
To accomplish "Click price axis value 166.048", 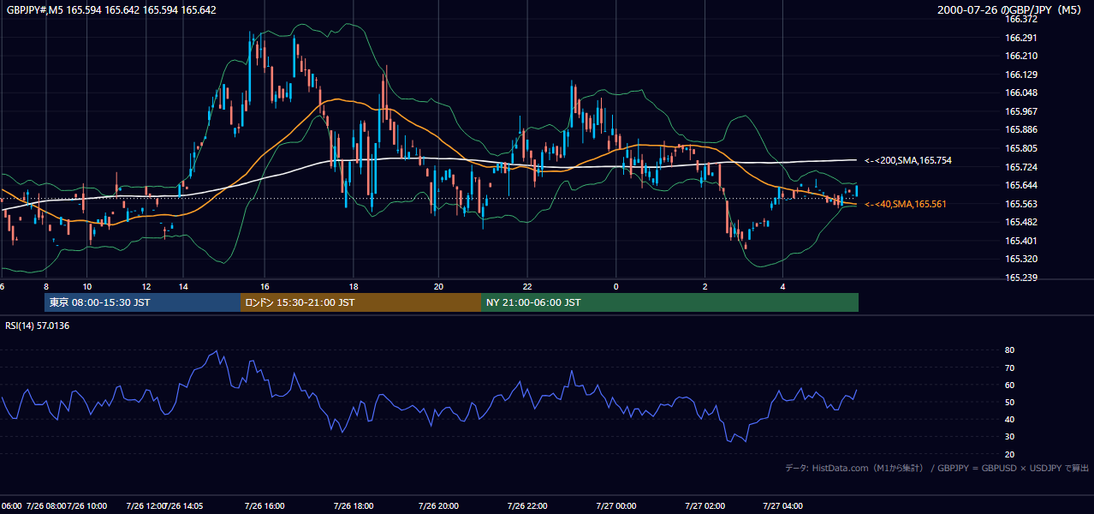I will coord(1020,93).
